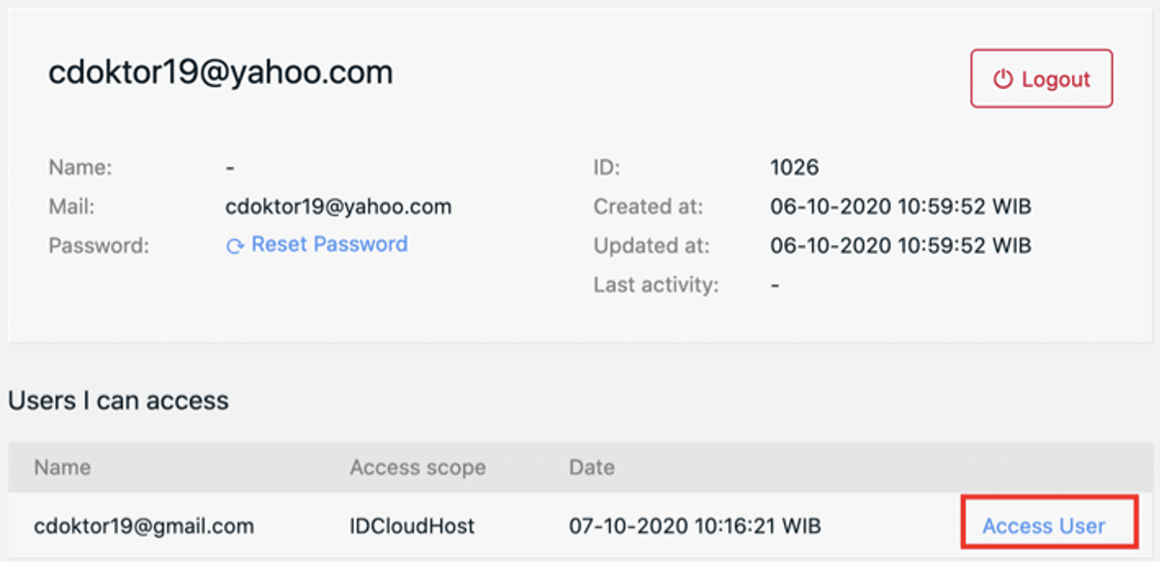Click the Access User link
Viewport: 1160px width, 562px height.
pyautogui.click(x=1043, y=526)
